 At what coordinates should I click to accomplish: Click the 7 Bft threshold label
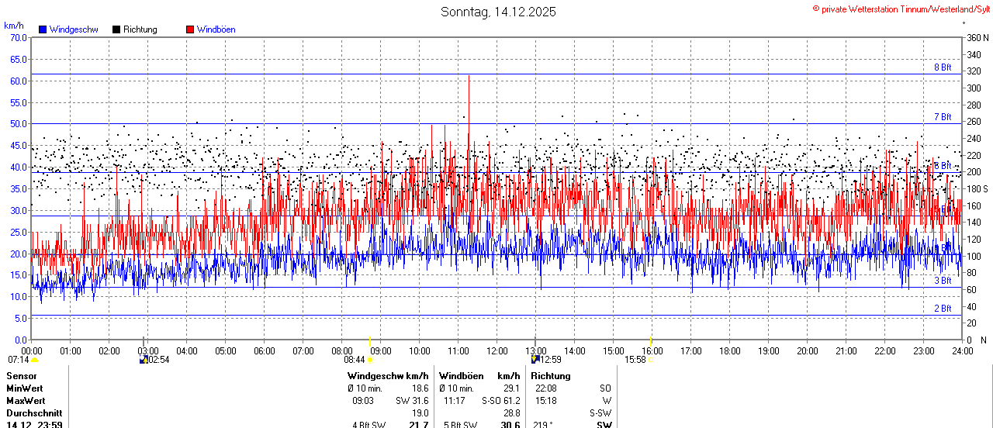[943, 117]
